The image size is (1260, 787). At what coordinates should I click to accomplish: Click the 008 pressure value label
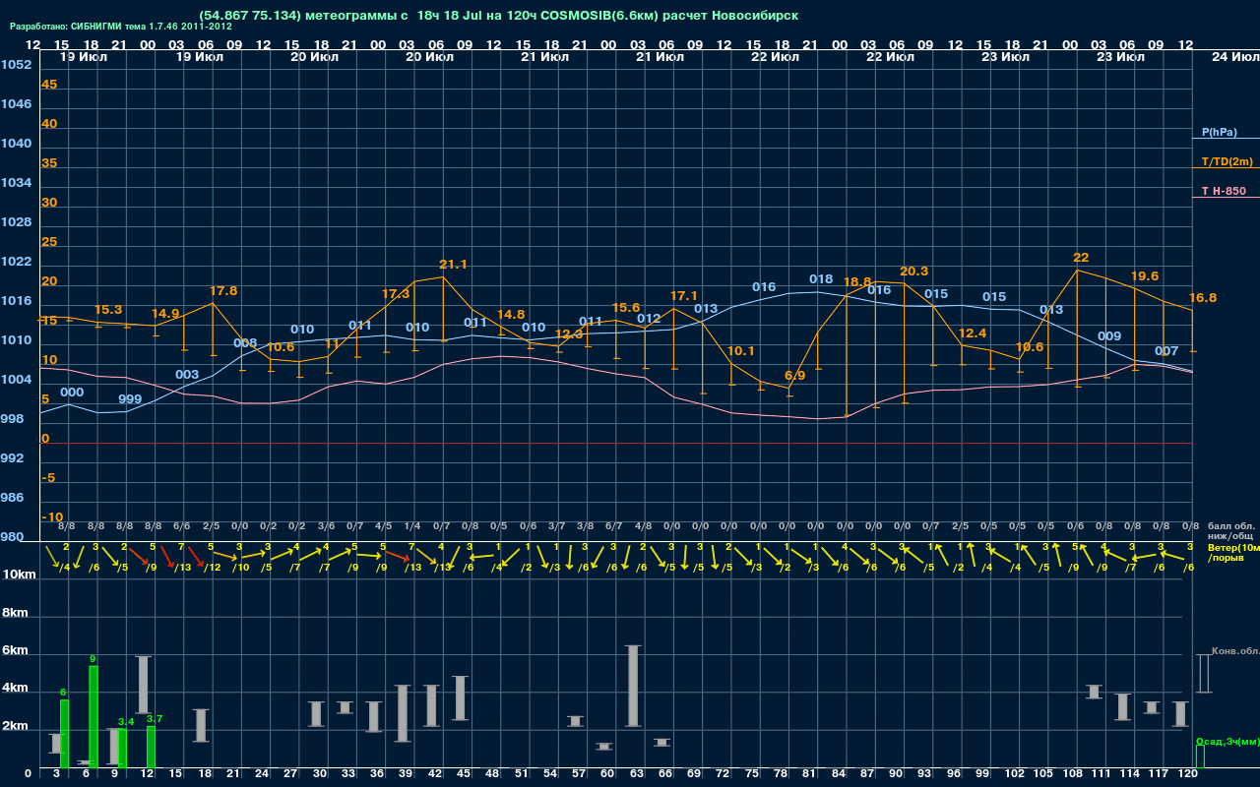[245, 343]
